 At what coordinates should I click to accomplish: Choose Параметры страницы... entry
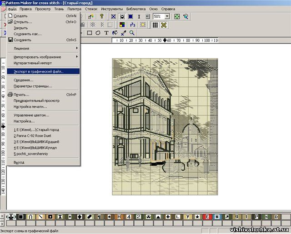43,86
